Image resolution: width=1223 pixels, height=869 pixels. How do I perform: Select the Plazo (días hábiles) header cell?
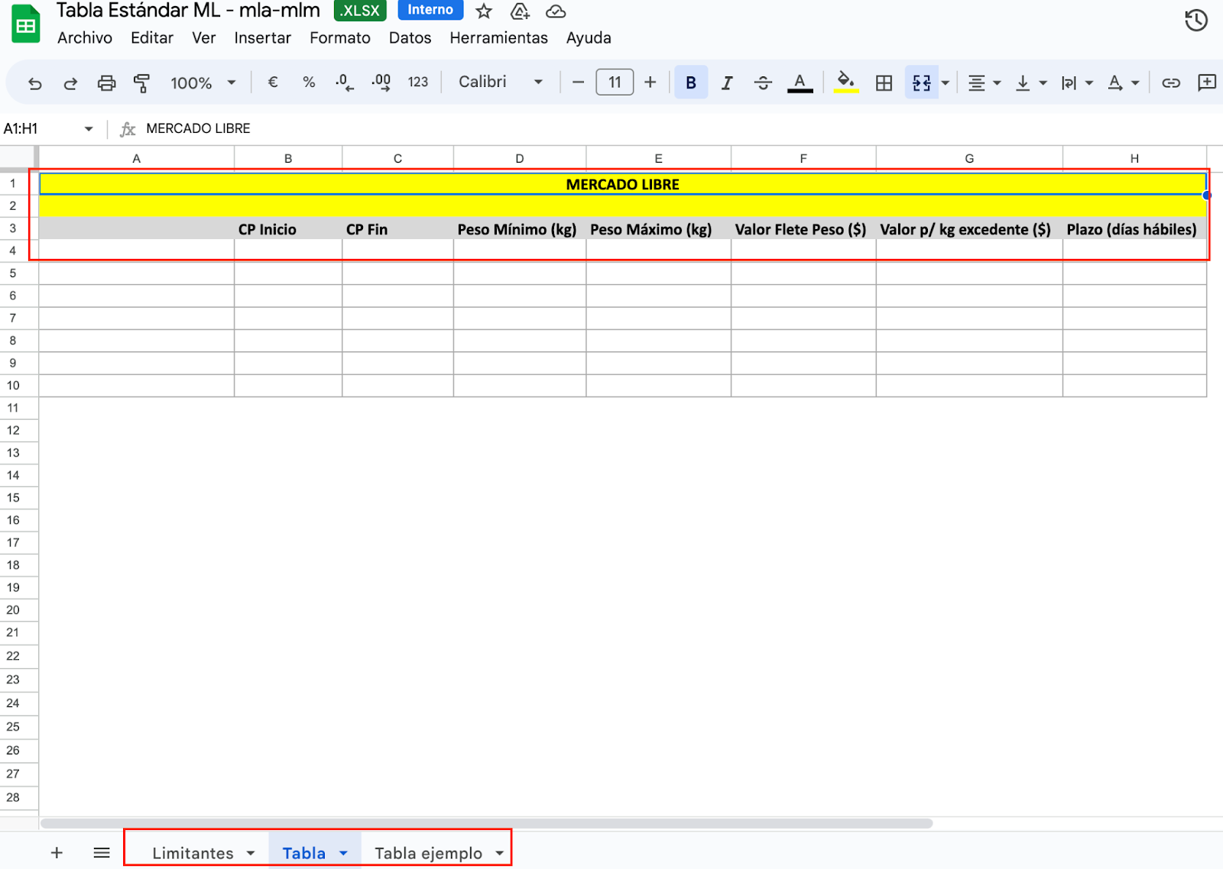coord(1134,229)
